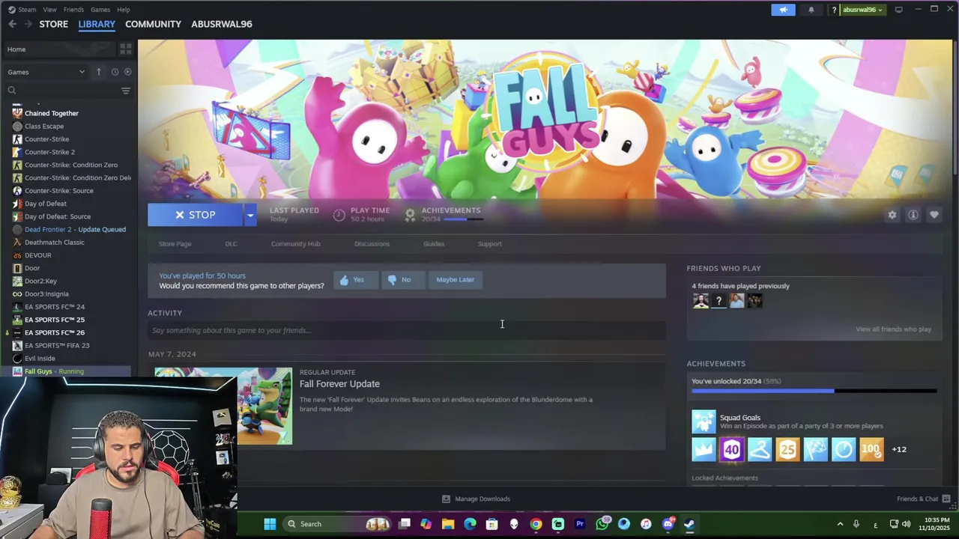Open the Community Hub link
The height and width of the screenshot is (539, 959).
[295, 244]
